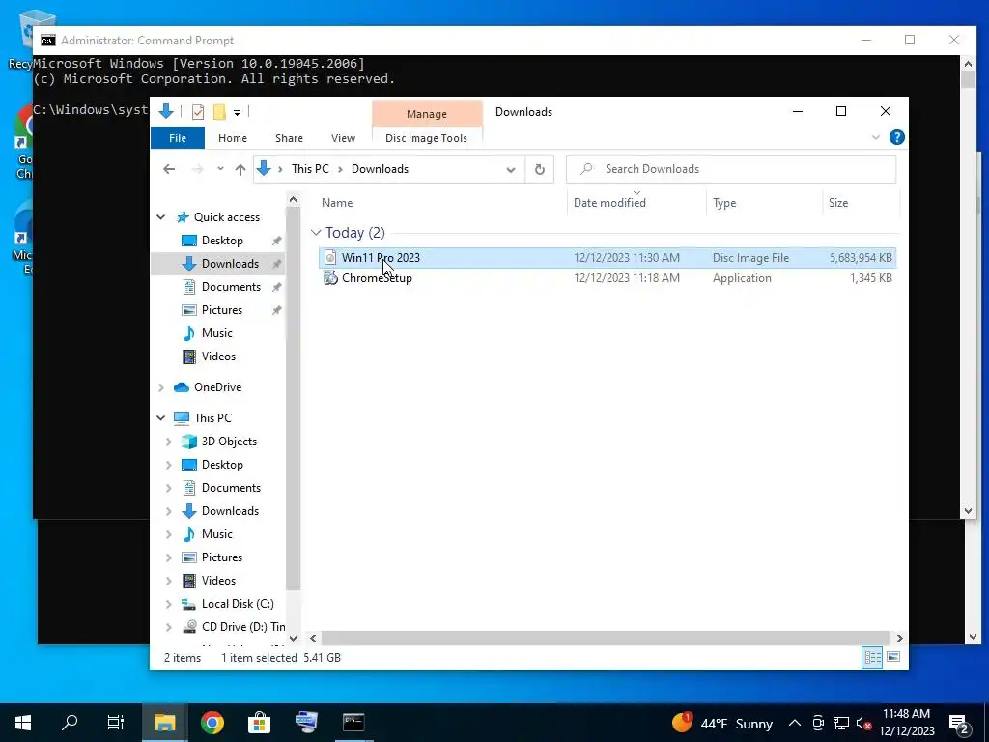
Task: Open Videos under Quick access
Action: click(x=218, y=357)
